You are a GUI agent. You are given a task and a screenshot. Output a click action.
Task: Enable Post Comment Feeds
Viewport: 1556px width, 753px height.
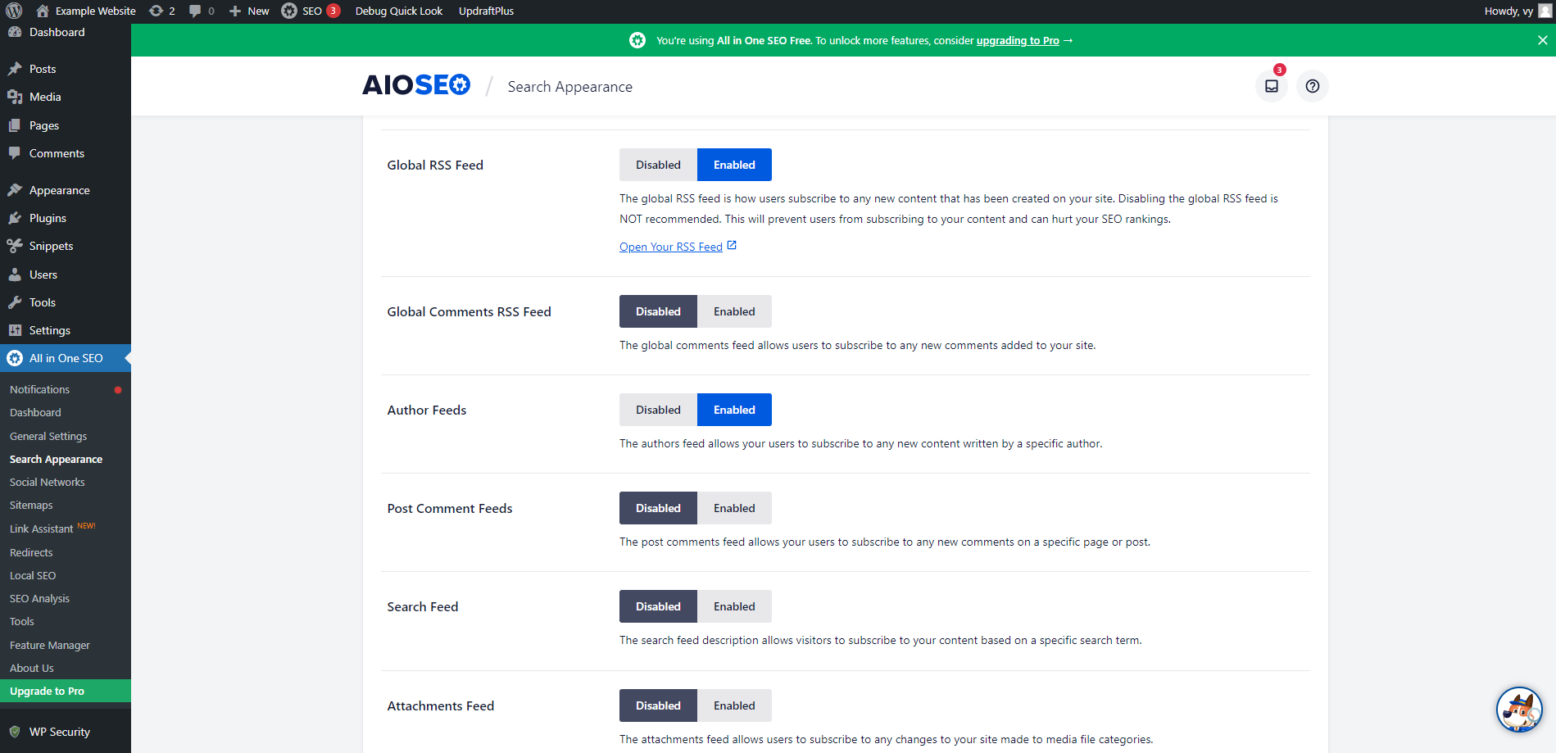[x=734, y=508]
